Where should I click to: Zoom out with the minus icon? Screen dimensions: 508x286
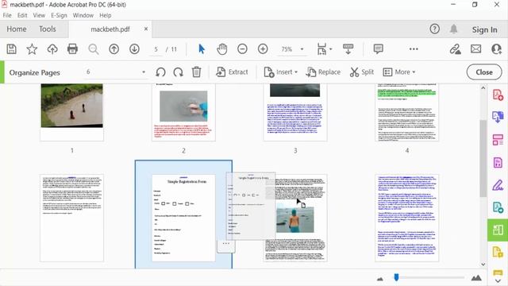click(x=242, y=49)
